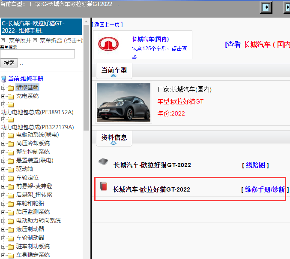Select the 液压制动器 tree item
Screen dimensions: 290x259
pyautogui.click(x=30, y=229)
